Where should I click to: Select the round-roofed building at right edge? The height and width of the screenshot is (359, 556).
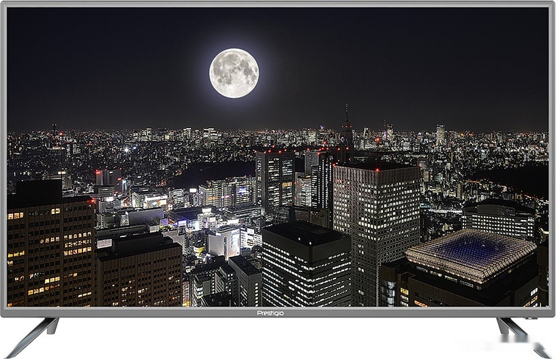(498, 218)
